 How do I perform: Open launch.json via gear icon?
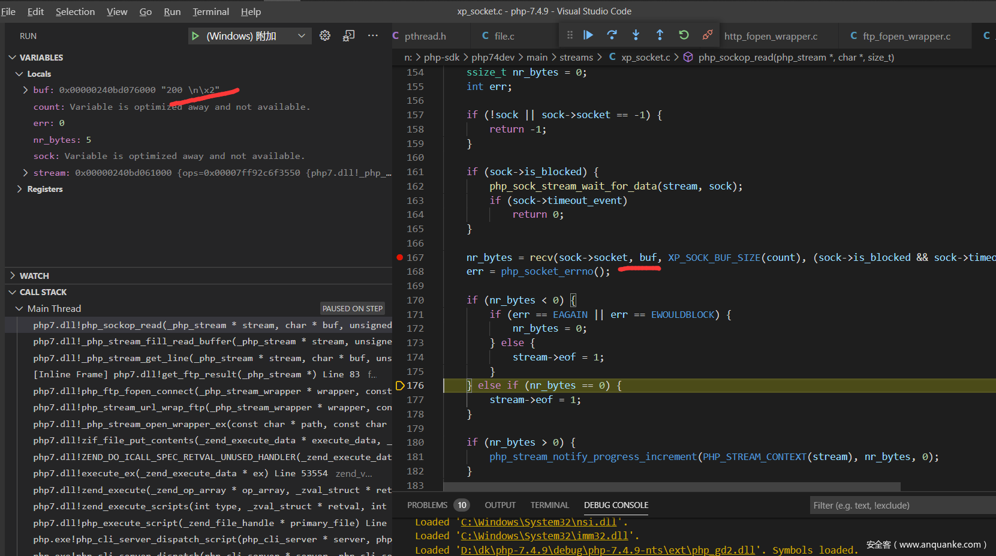click(325, 36)
